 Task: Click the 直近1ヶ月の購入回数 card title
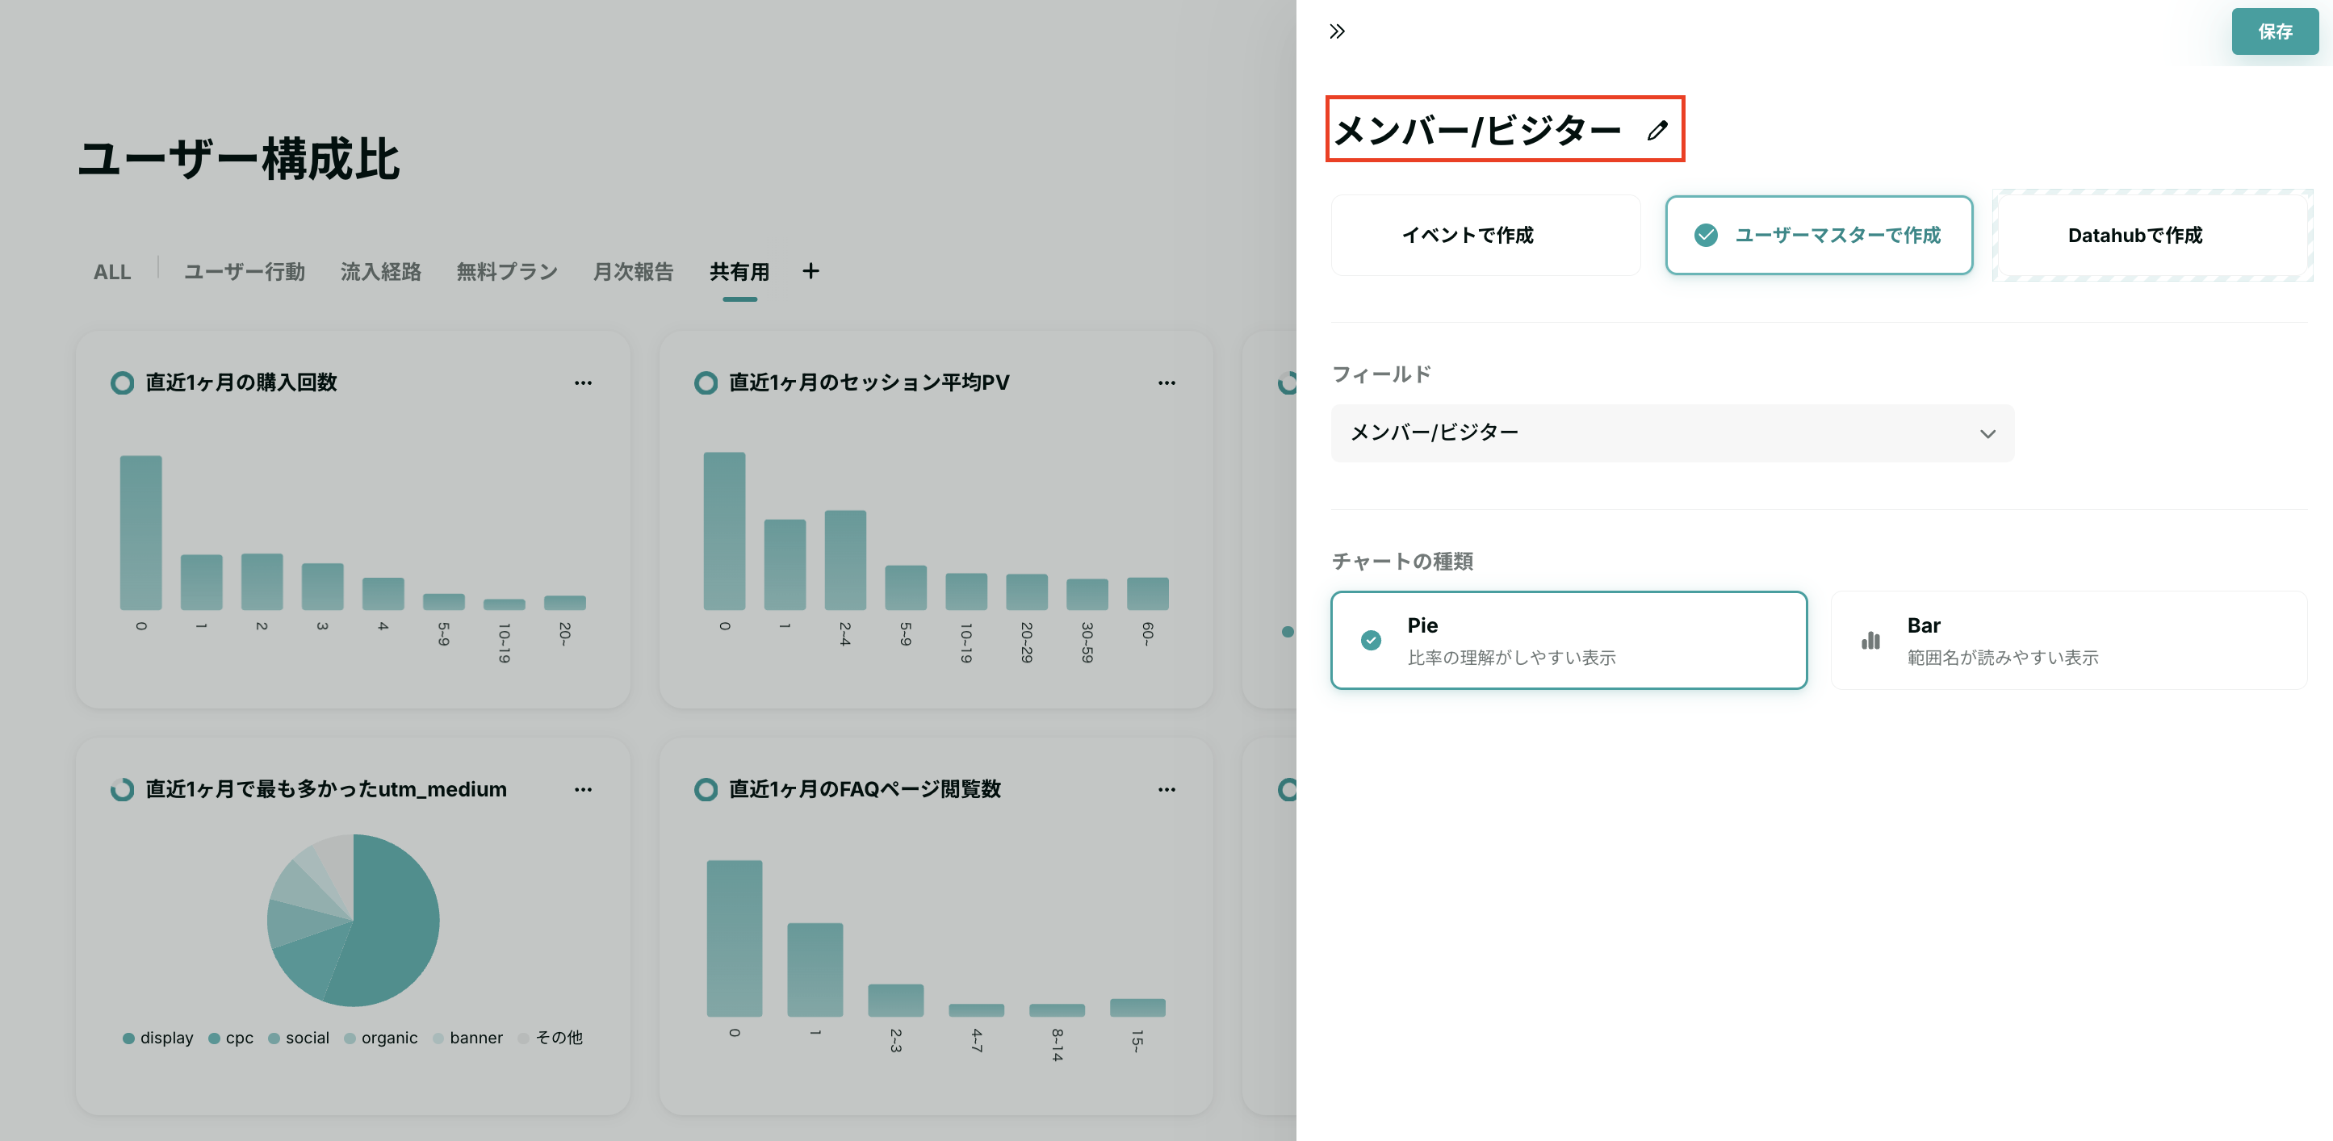tap(241, 383)
